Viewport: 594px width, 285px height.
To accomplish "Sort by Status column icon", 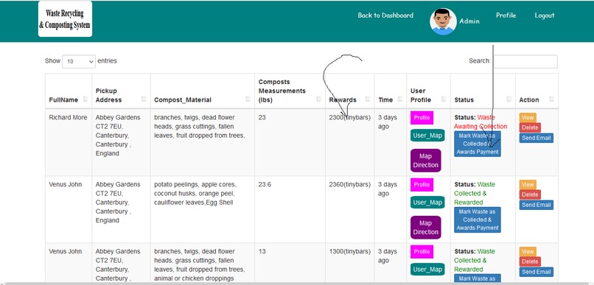I will coord(509,99).
